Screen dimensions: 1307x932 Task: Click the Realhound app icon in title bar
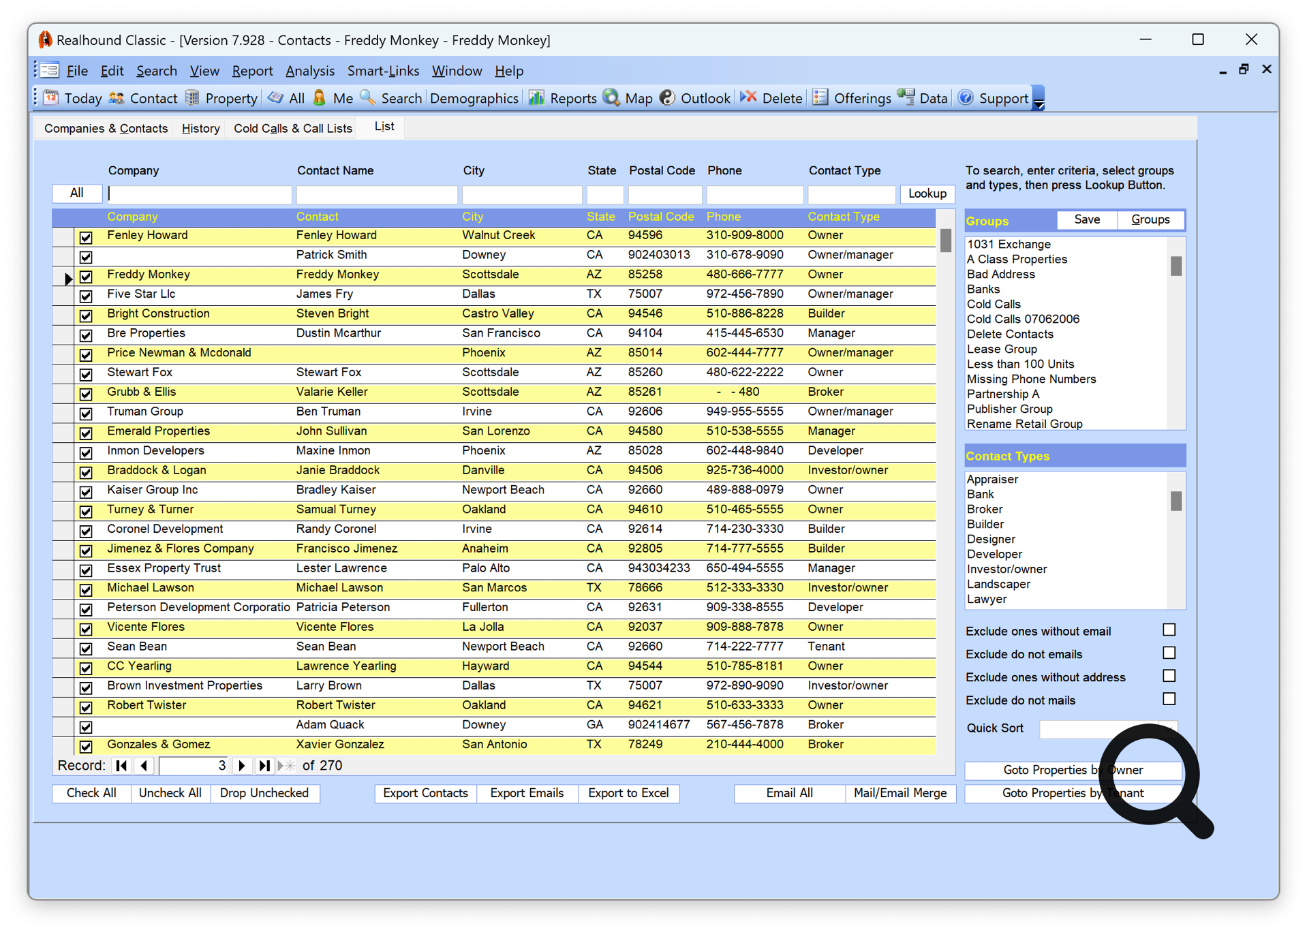(45, 40)
